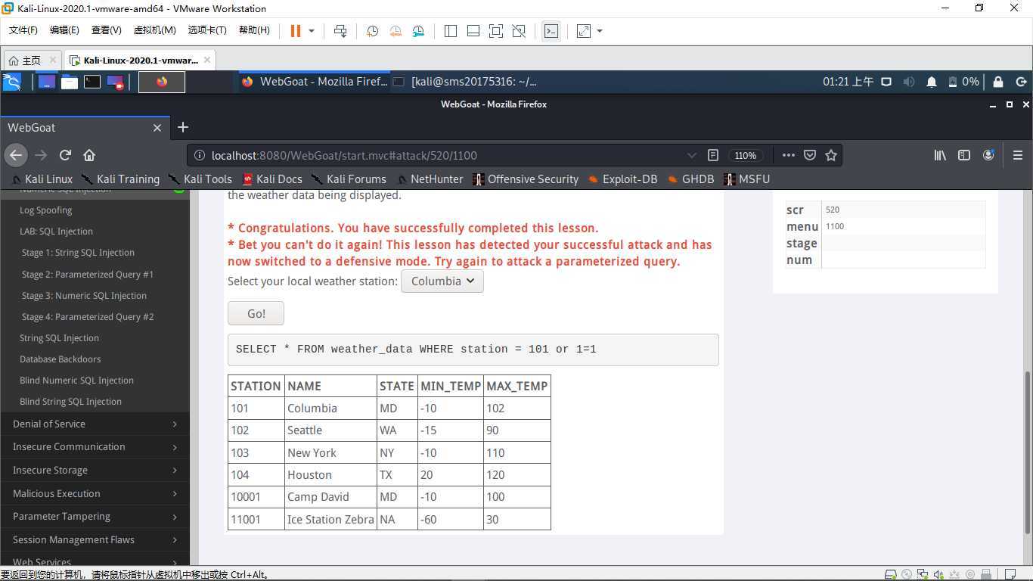This screenshot has width=1033, height=581.
Task: Toggle Firefox reader view
Action: pos(712,155)
